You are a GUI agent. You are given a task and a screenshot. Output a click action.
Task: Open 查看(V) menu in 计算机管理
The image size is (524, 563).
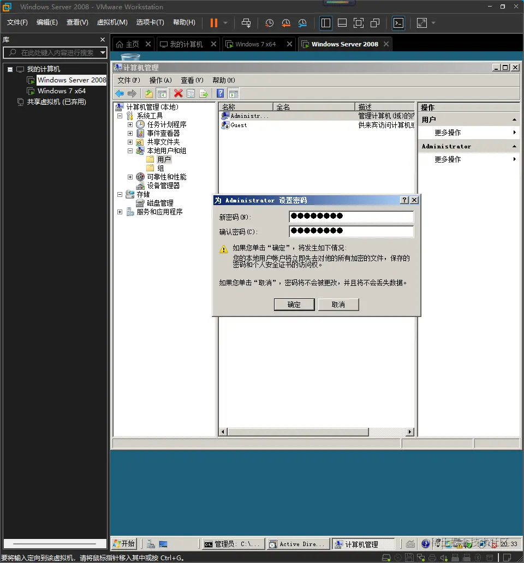[x=192, y=80]
